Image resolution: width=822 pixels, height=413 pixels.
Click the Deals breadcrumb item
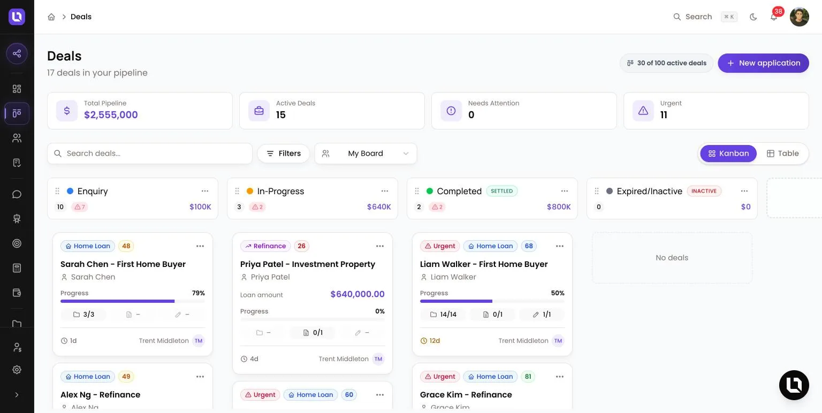81,17
